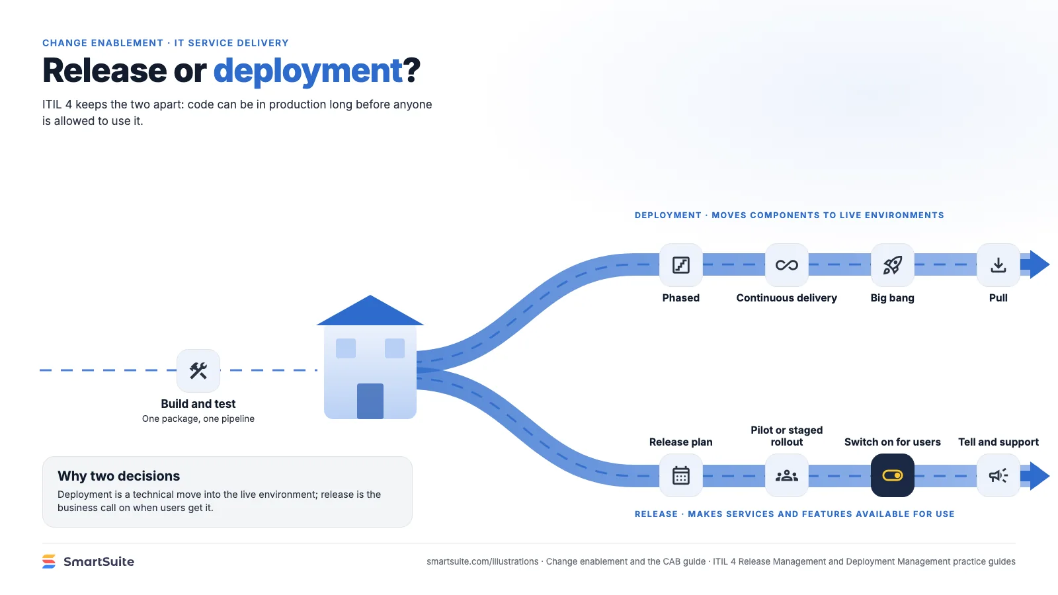Click the 'Deployment is a technical move' paragraph
Viewport: 1058px width, 595px height.
pos(220,501)
